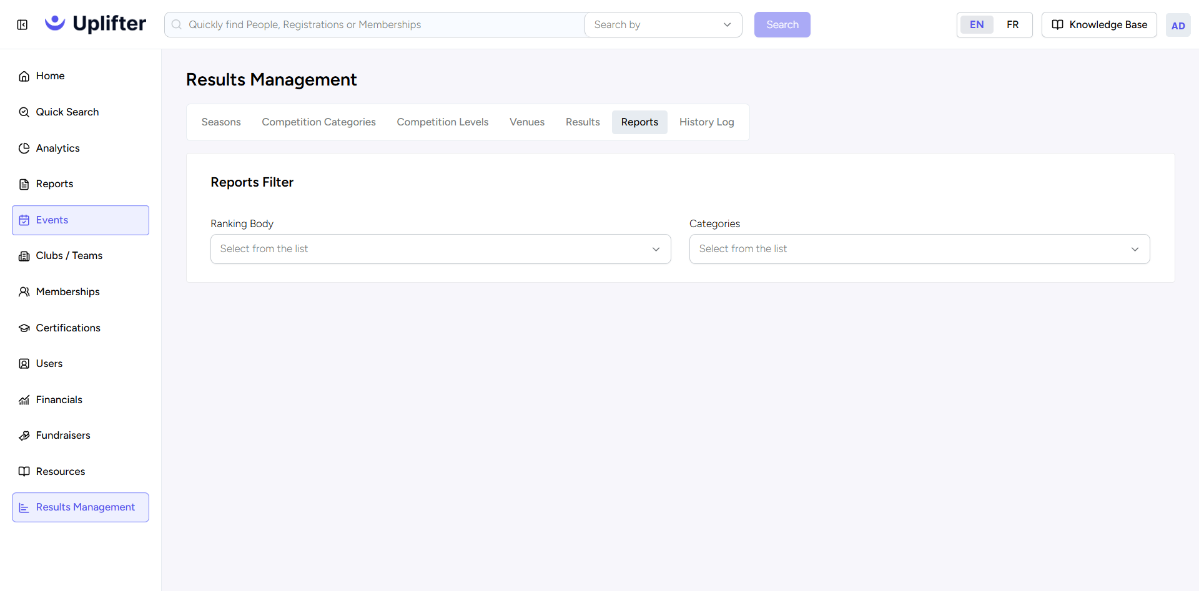Expand the Search by dropdown
The image size is (1199, 591).
pos(663,25)
